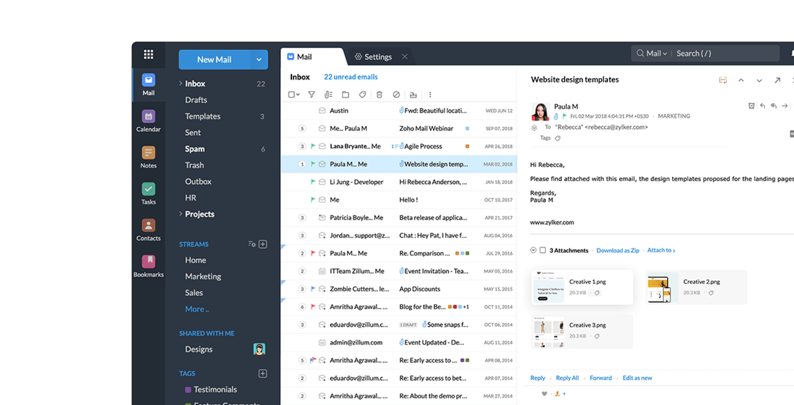Click the trash delete icon in toolbar
794x405 pixels.
[379, 95]
